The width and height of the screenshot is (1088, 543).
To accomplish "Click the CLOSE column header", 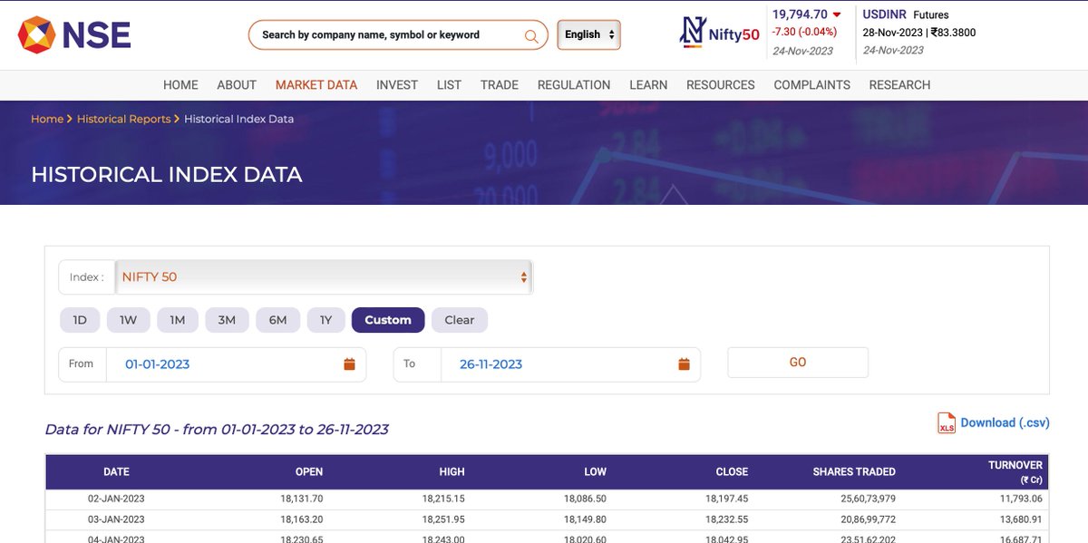I will pyautogui.click(x=732, y=472).
